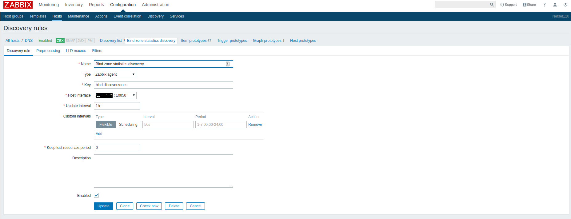Click the sign out power icon

(x=565, y=5)
